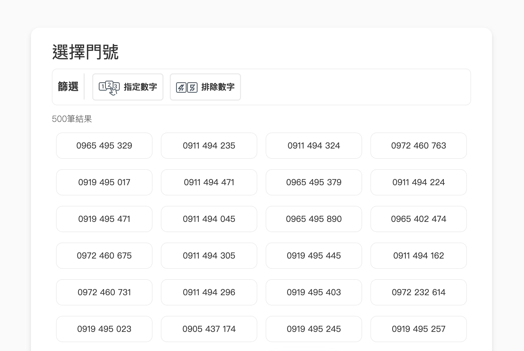Select number 0911 494 471
Screen dimensions: 524x351
[209, 182]
